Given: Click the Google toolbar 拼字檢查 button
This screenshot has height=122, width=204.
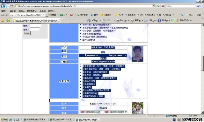Looking at the screenshot, I should pos(82,15).
